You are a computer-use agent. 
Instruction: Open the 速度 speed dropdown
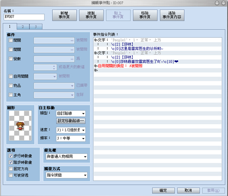71,130
